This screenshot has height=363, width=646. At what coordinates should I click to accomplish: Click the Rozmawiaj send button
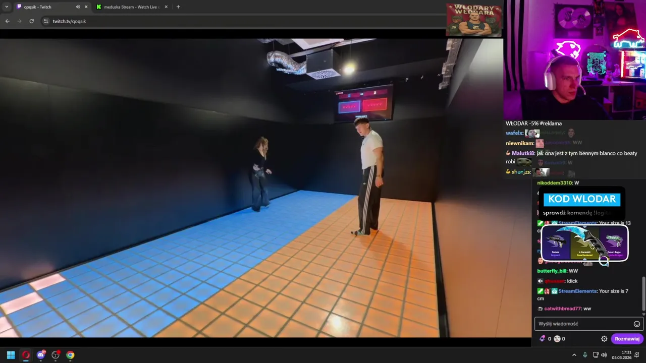[x=627, y=339]
